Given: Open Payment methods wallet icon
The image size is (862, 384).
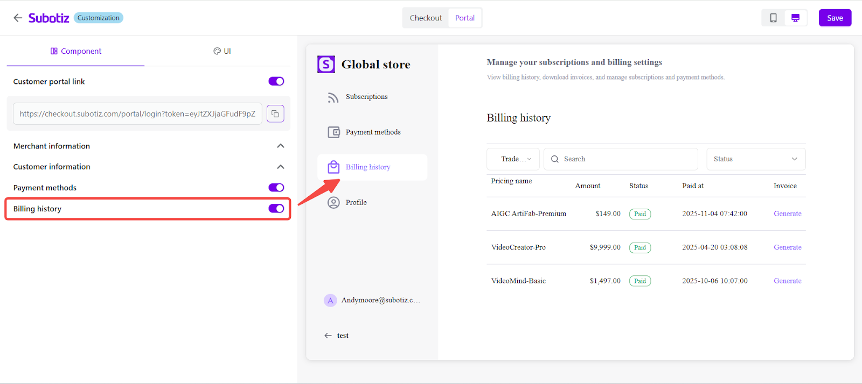Looking at the screenshot, I should pos(334,132).
